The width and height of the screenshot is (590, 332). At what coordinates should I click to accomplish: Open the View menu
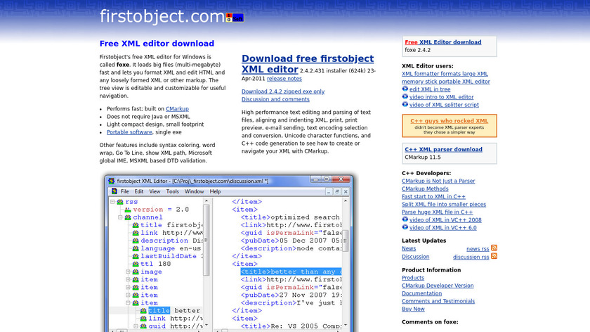pyautogui.click(x=155, y=191)
